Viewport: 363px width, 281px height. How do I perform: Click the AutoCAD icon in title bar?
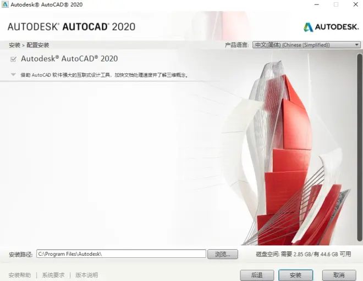(x=5, y=4)
